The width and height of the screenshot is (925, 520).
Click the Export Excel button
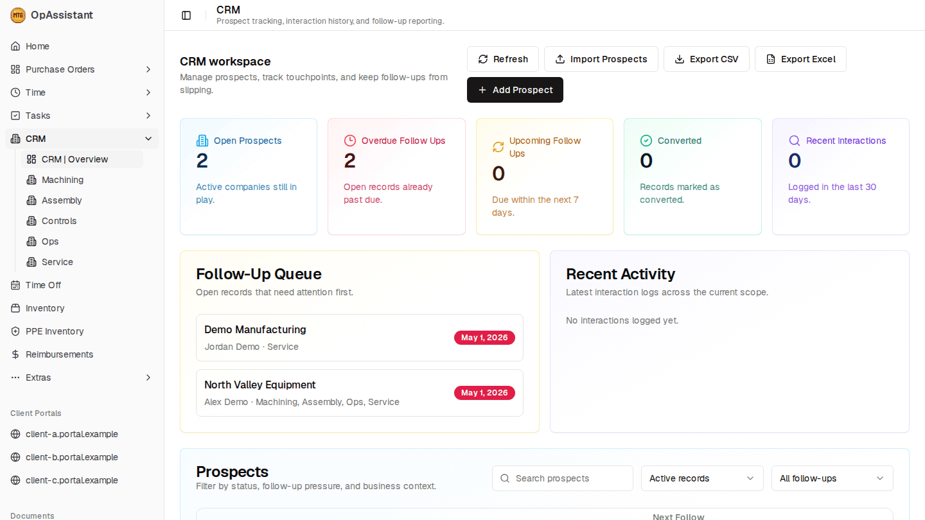[800, 59]
